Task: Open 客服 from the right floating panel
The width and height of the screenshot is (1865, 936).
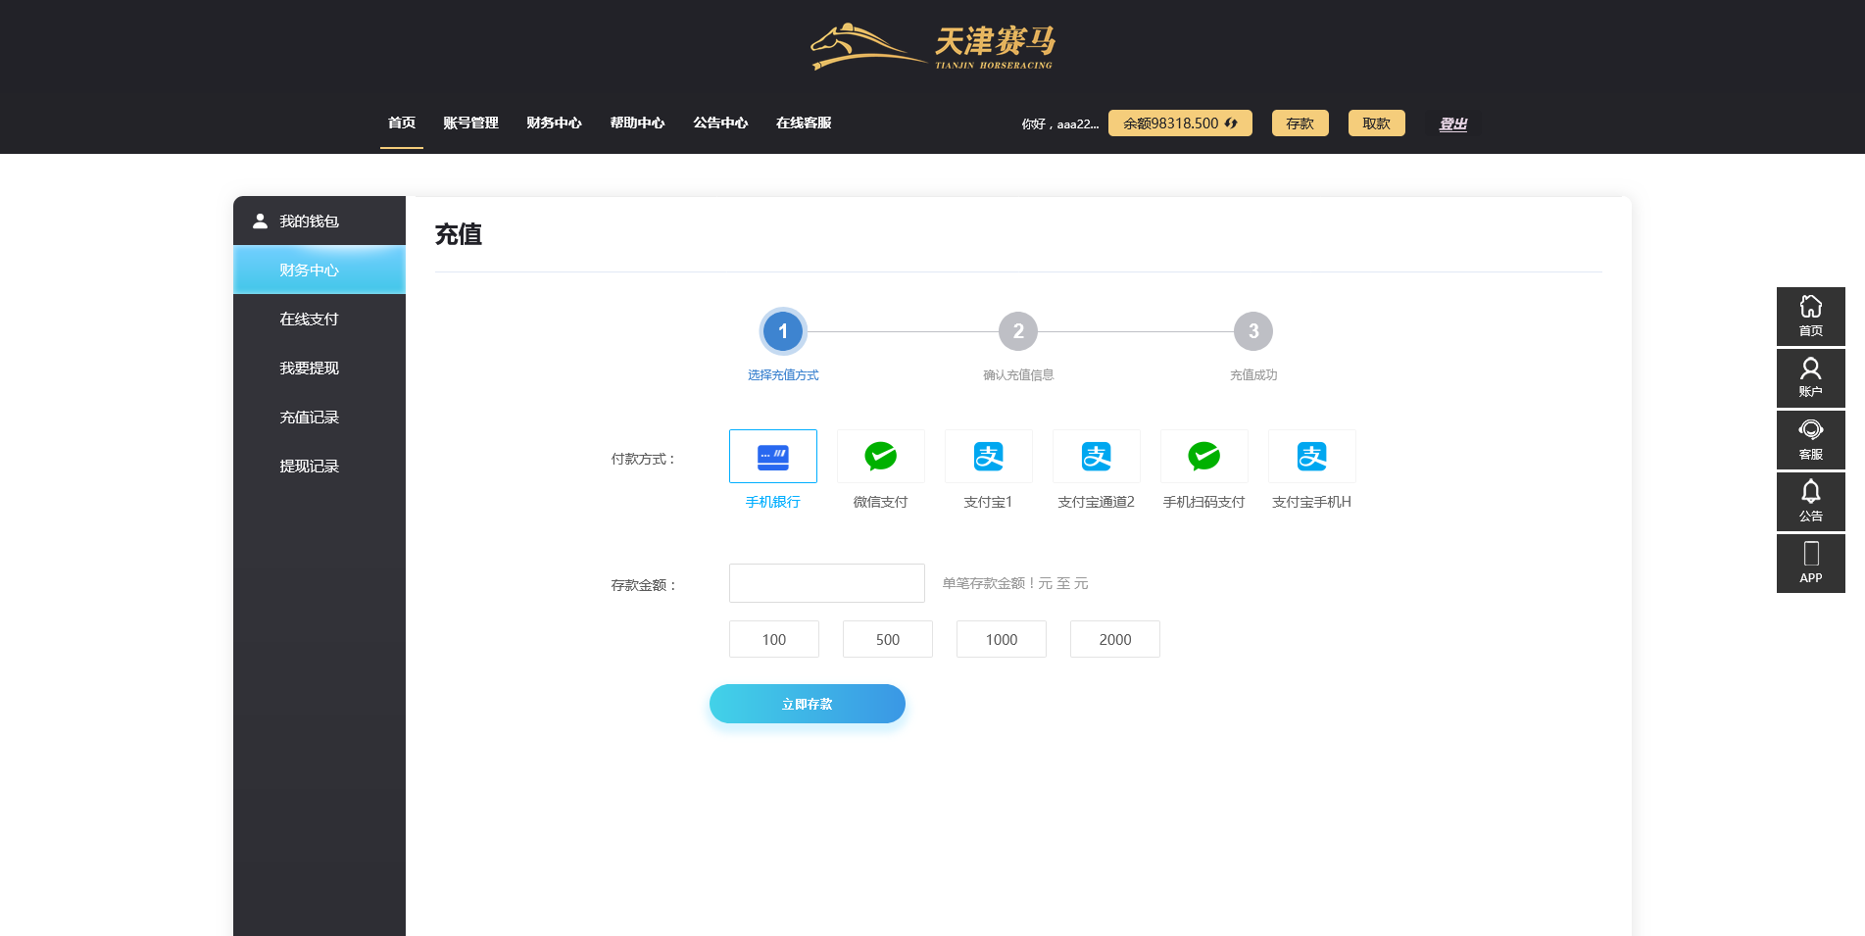Action: 1810,439
